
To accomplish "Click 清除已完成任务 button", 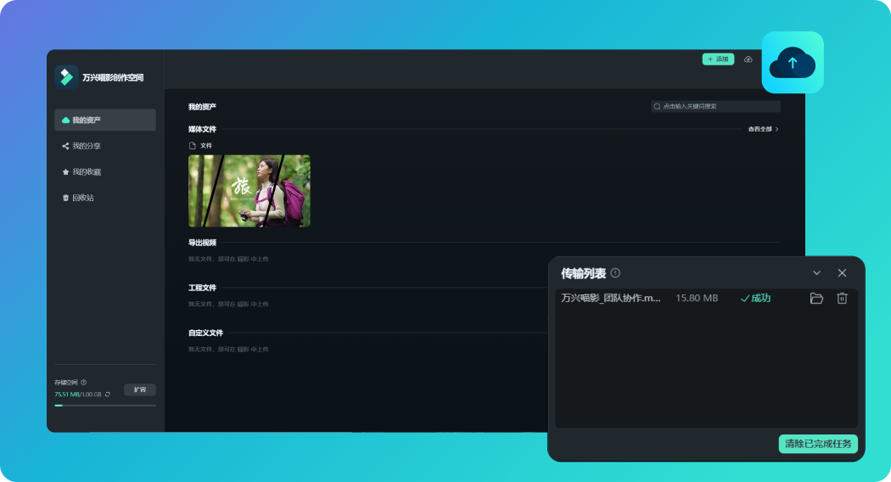I will (x=818, y=444).
